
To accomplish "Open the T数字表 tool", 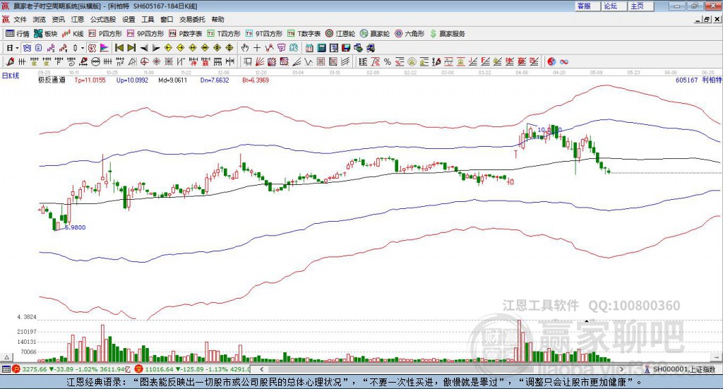I will [304, 34].
